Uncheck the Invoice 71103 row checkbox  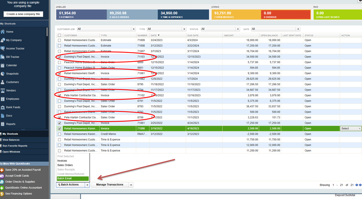tap(59, 57)
